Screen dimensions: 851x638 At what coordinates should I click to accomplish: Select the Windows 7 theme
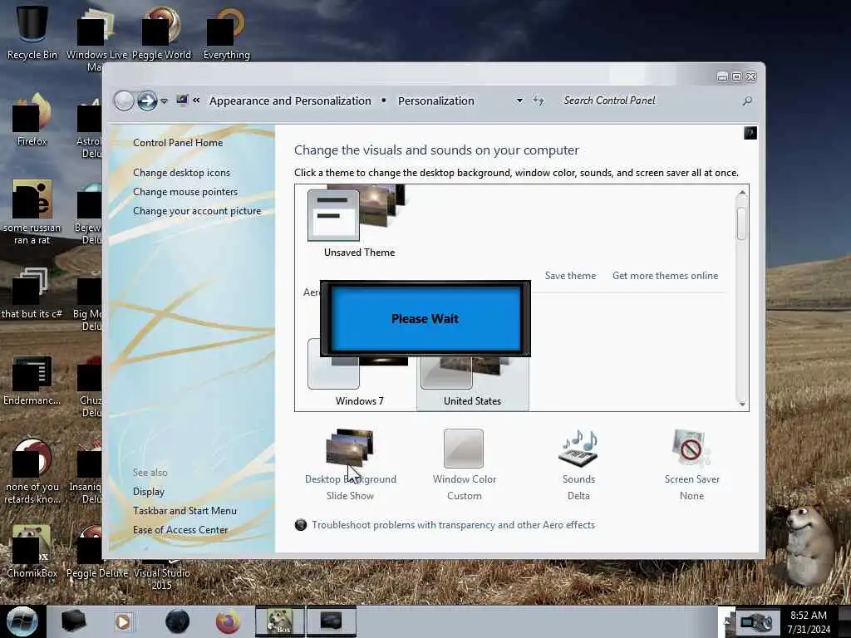tap(359, 375)
